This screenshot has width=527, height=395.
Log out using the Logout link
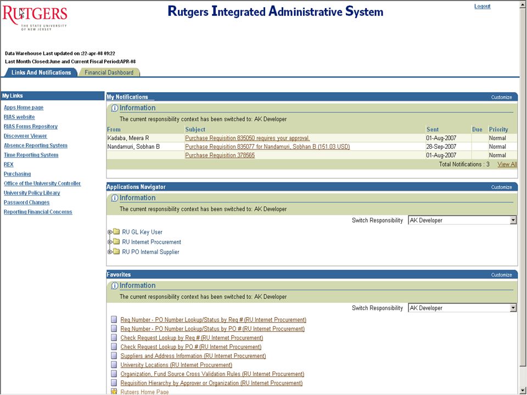(483, 6)
